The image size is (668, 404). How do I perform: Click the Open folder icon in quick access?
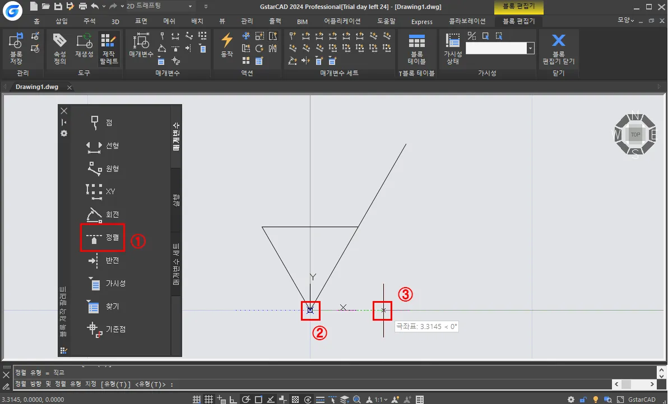(x=45, y=6)
